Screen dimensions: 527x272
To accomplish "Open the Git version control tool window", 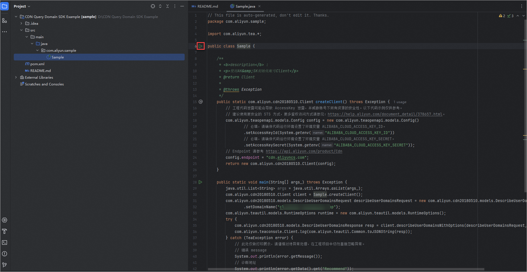I will (x=4, y=265).
